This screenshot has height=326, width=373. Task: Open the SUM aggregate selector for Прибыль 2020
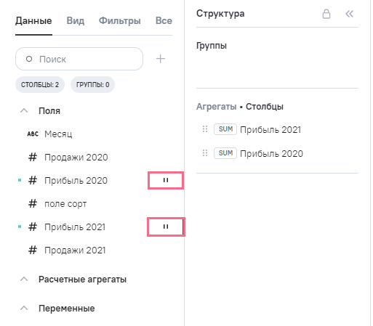tap(225, 153)
